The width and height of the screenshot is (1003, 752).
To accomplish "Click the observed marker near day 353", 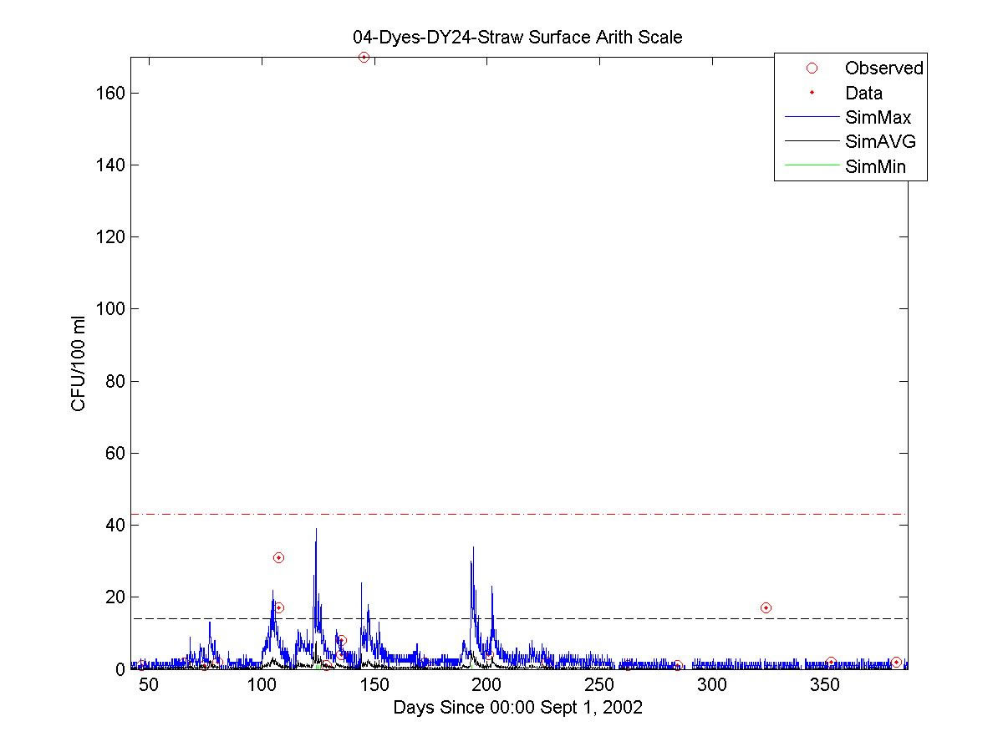I will [831, 662].
